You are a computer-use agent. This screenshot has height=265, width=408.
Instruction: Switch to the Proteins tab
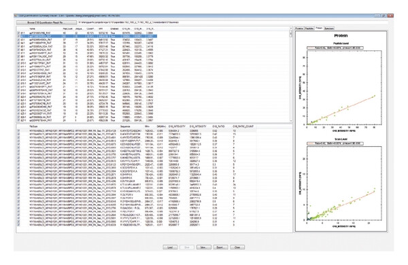point(299,29)
